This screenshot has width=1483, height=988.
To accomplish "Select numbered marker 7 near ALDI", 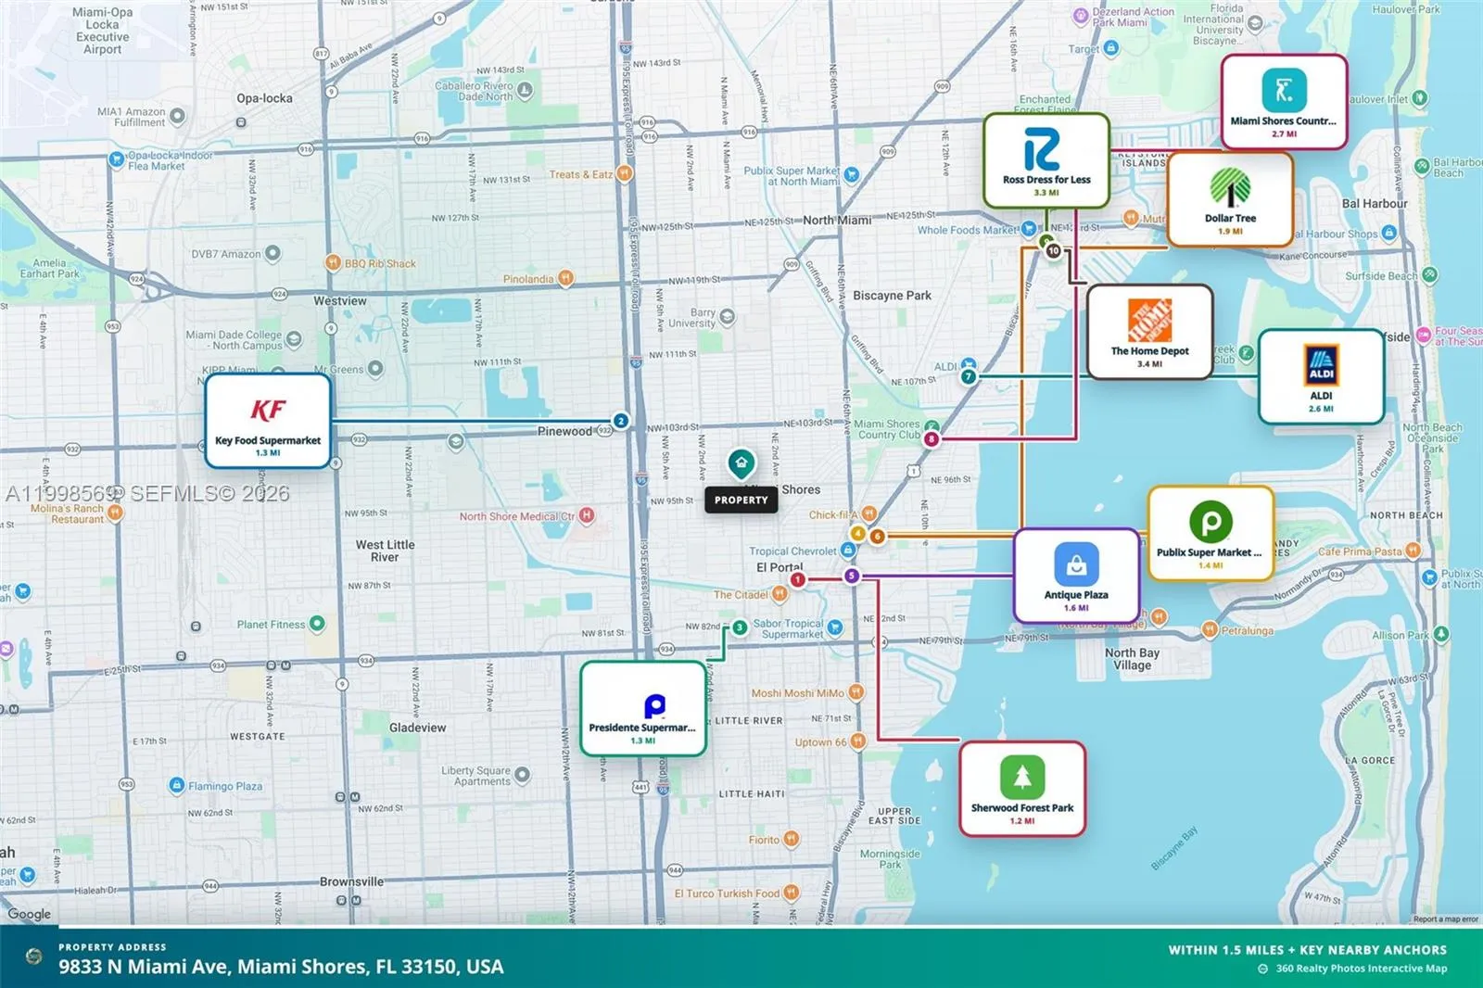I will tap(969, 376).
